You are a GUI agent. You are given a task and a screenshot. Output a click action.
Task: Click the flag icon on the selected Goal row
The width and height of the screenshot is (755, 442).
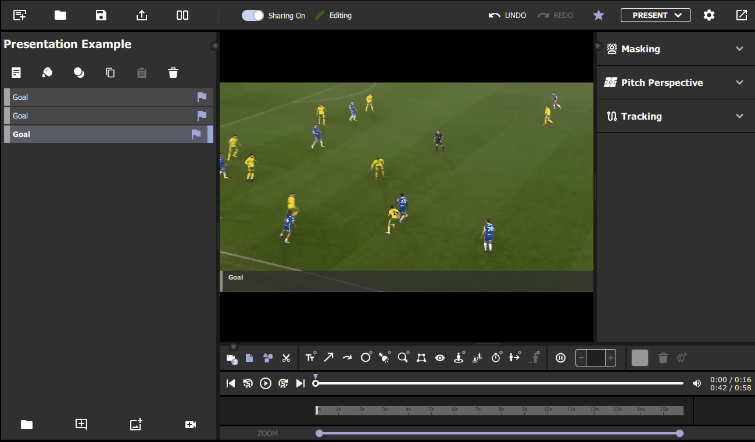[196, 134]
